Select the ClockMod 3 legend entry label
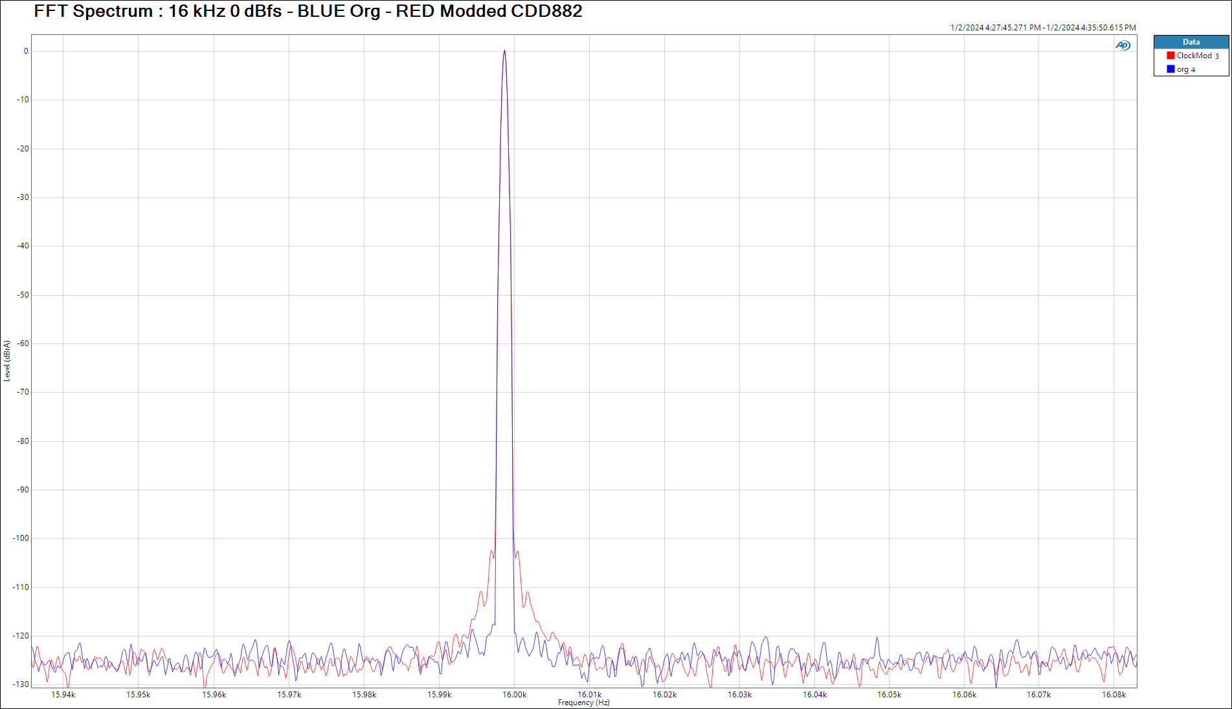This screenshot has width=1232, height=709. pos(1197,56)
